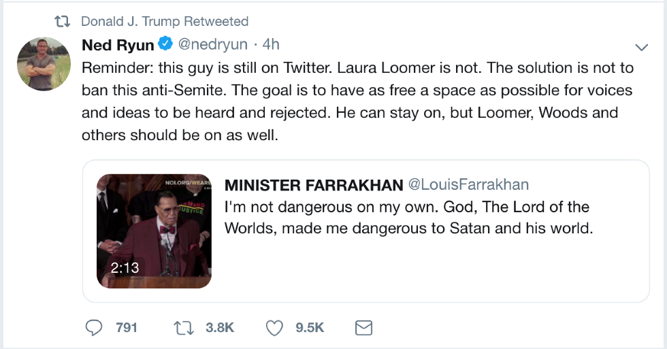Click the retweeted indicator icon at top
Screen dimensions: 667x349
coord(63,22)
